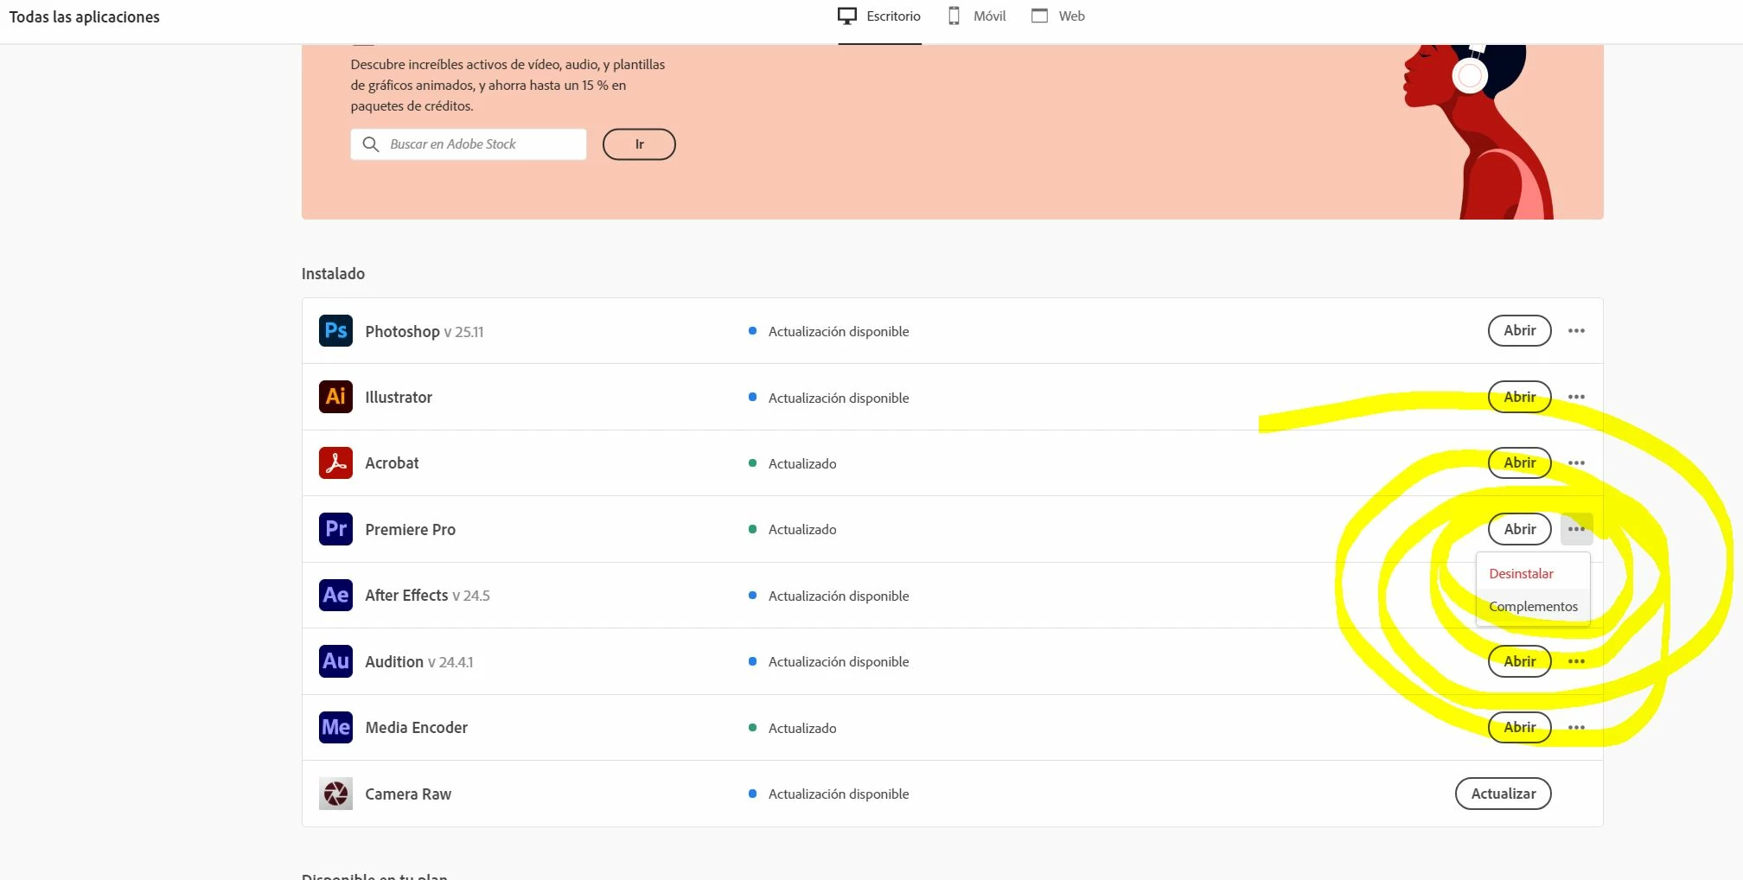Click the After Effects app icon
Screen dimensions: 1743x880
click(335, 595)
